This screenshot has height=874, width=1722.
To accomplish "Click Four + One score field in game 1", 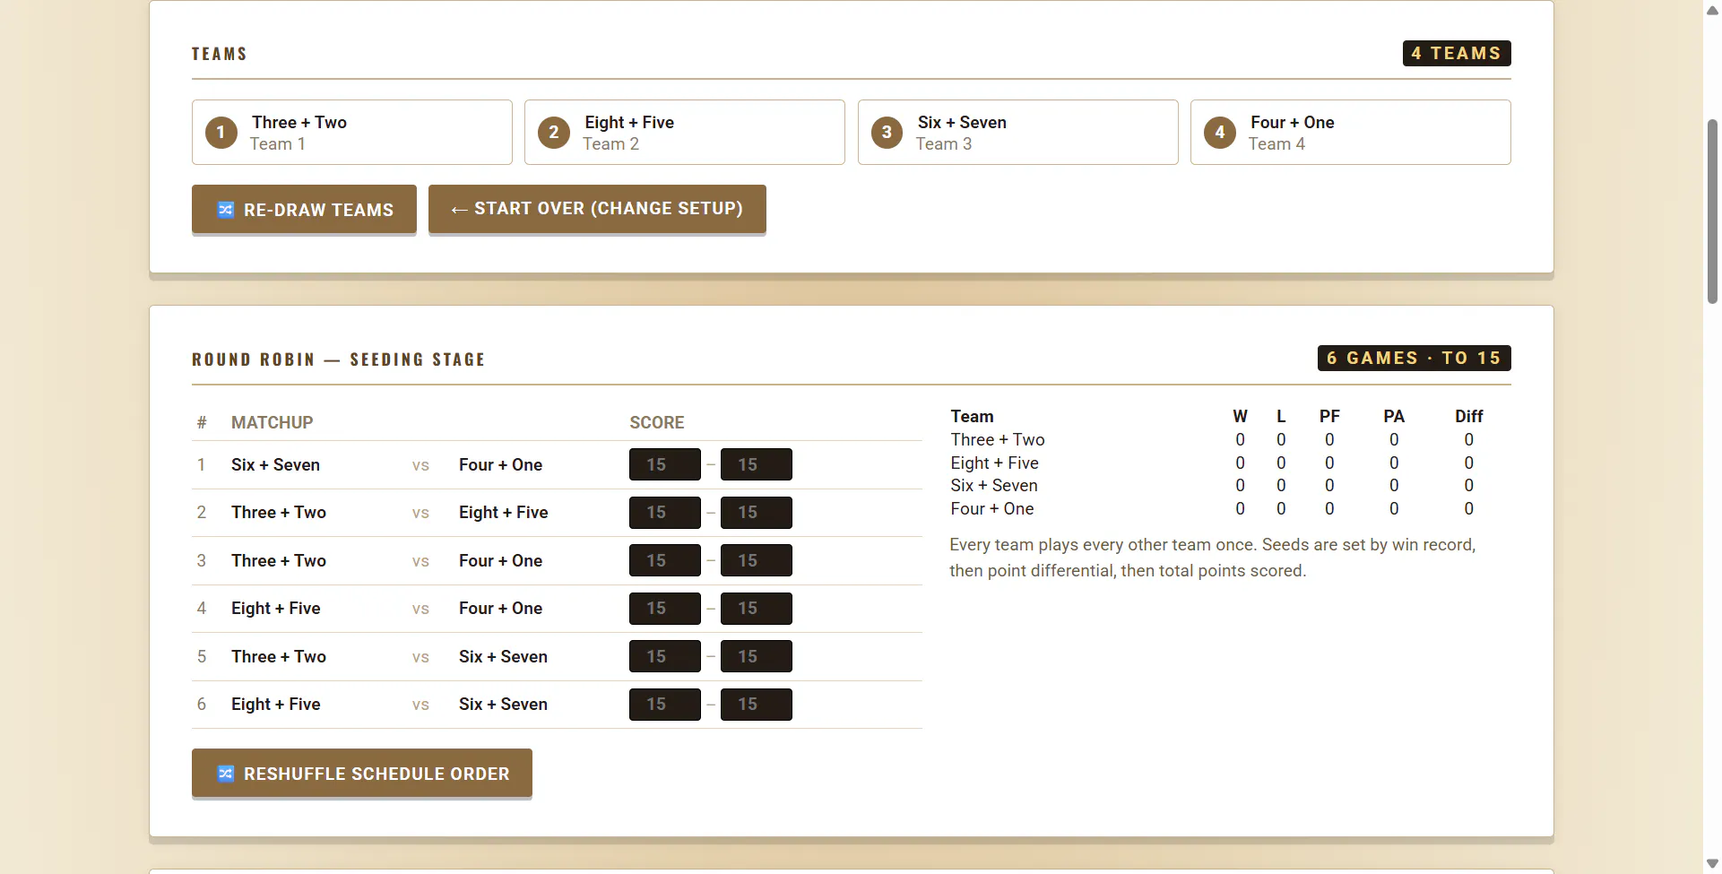I will click(757, 464).
